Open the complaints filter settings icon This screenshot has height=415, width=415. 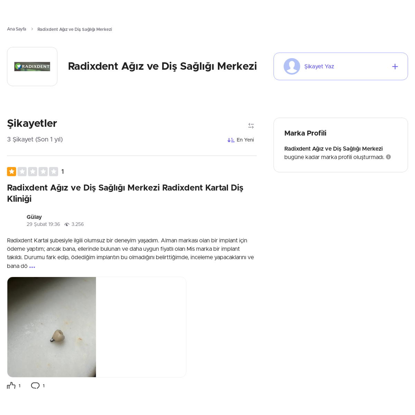pyautogui.click(x=251, y=126)
